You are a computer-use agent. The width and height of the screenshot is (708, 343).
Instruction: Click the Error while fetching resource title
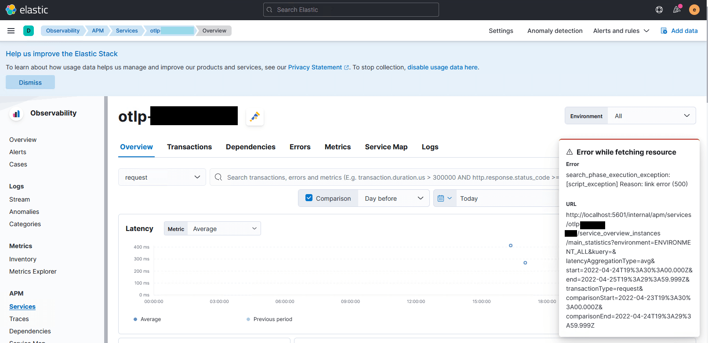(x=626, y=152)
